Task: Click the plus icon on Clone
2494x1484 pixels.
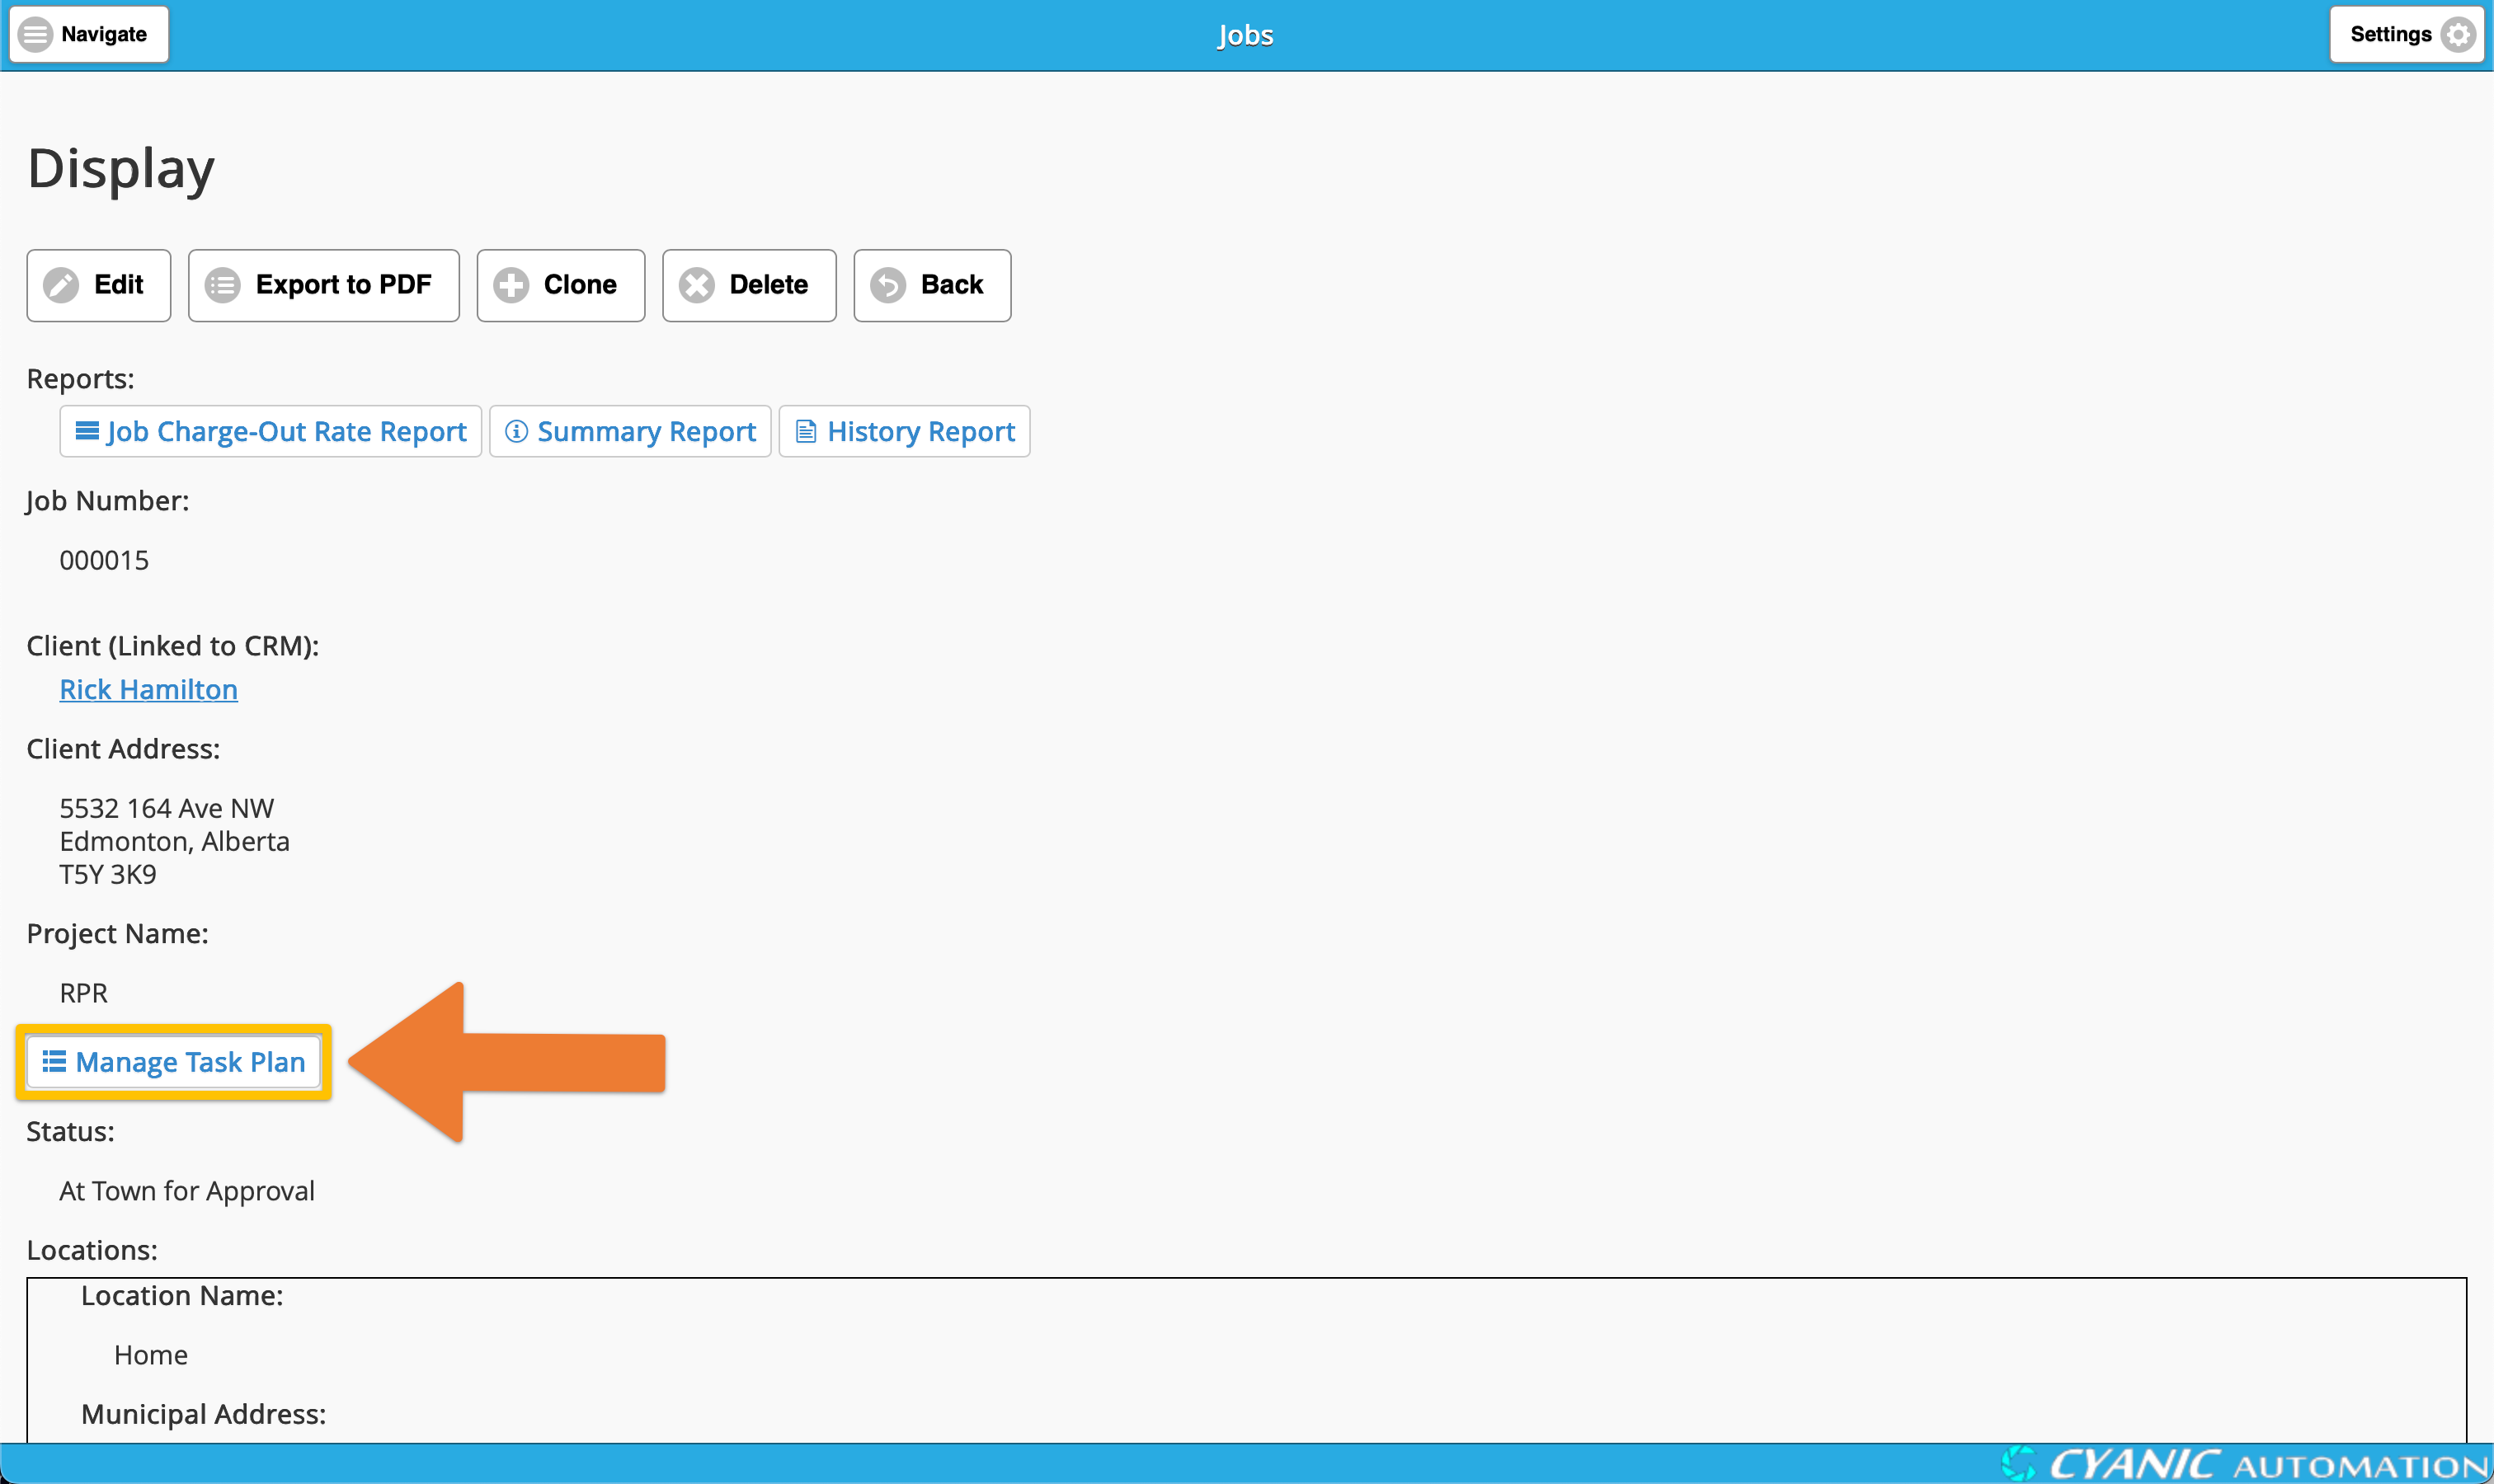Action: point(511,285)
